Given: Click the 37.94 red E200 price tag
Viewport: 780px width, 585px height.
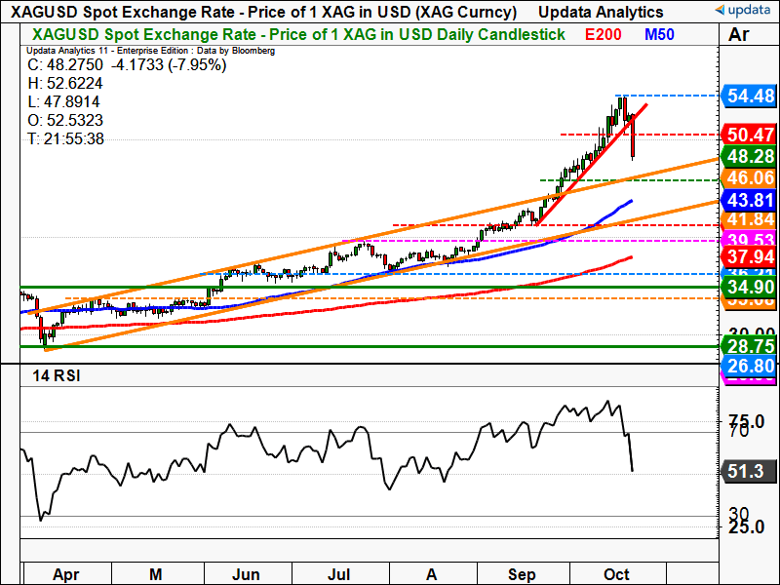Looking at the screenshot, I should click(x=748, y=256).
